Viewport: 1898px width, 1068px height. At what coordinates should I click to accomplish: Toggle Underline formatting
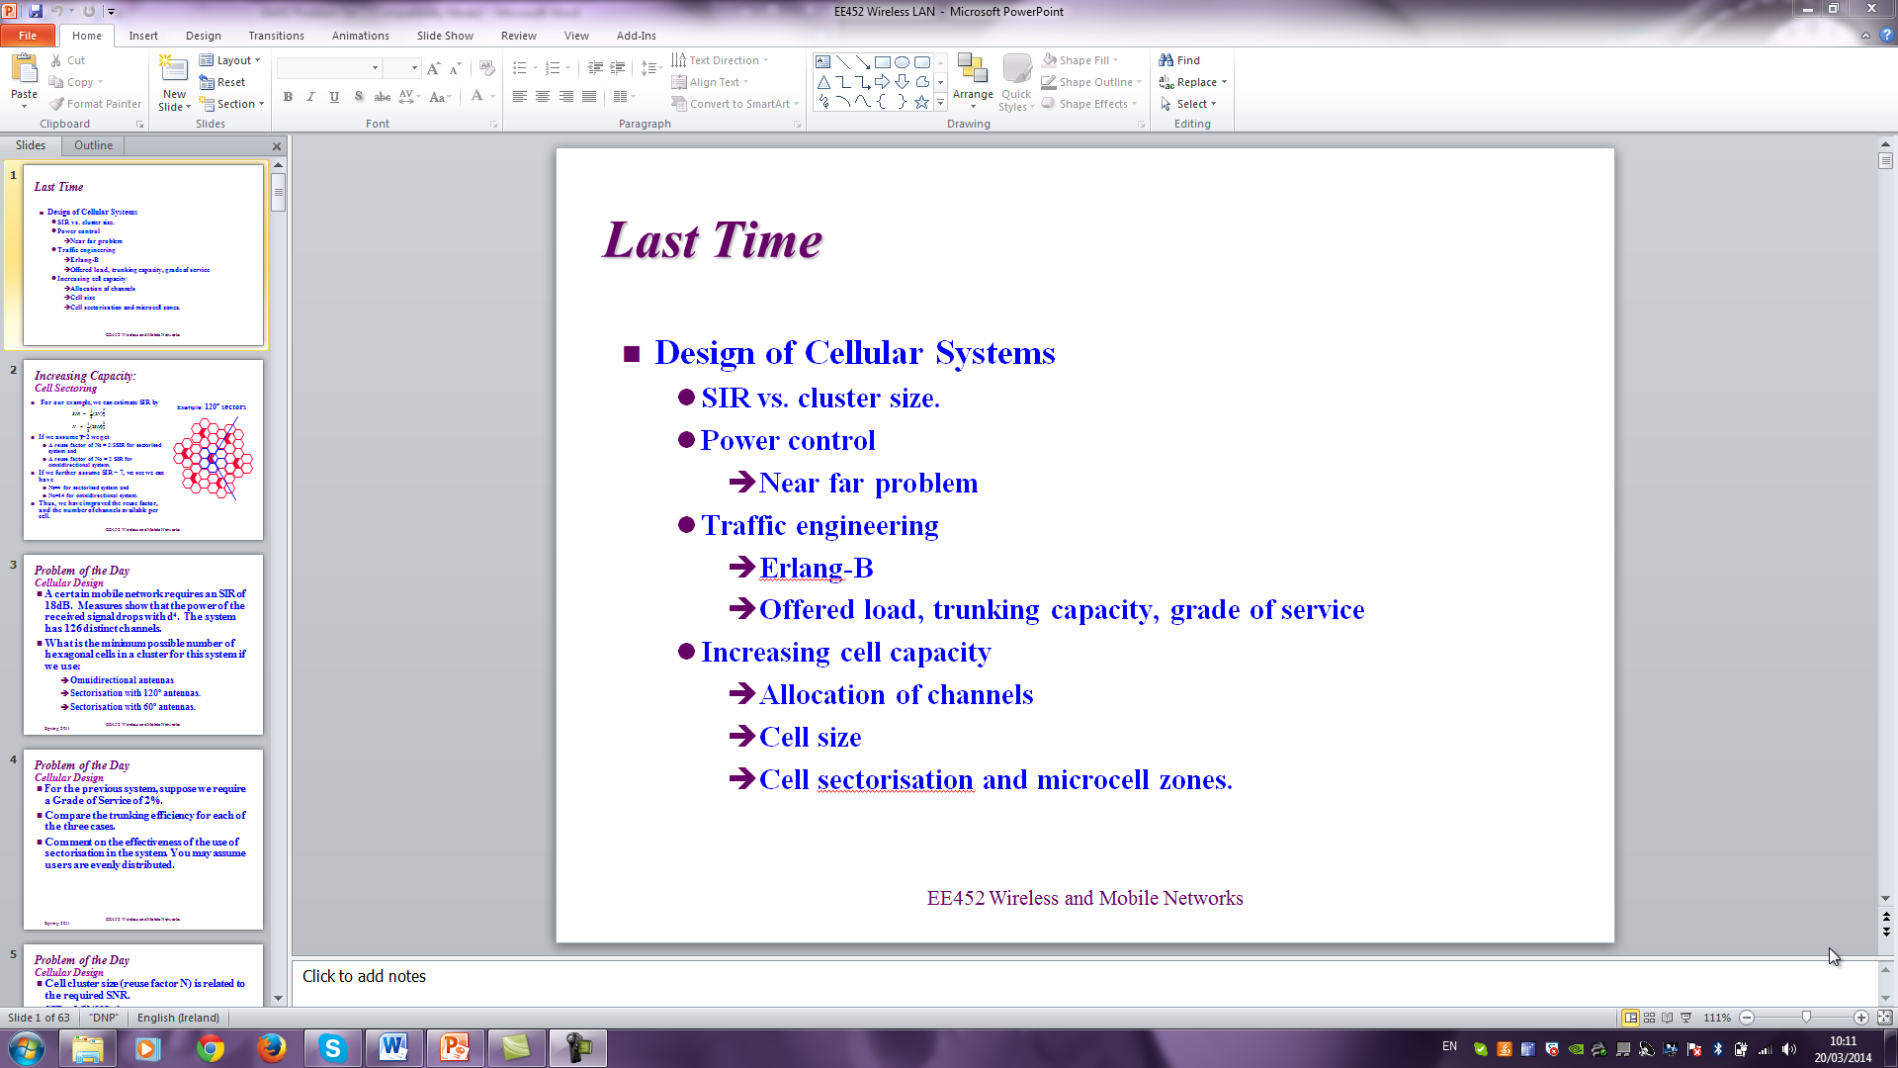pyautogui.click(x=334, y=97)
